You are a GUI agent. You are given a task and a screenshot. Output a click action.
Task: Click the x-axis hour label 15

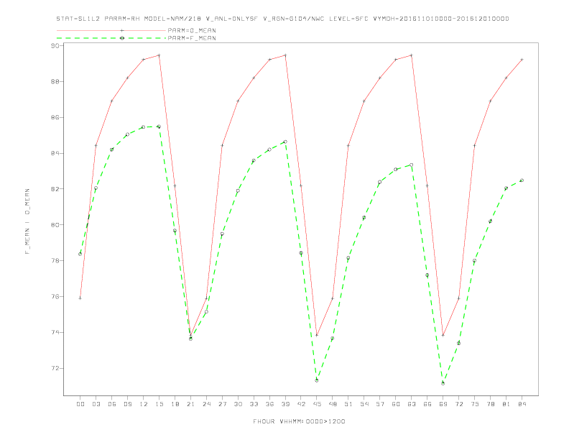coord(159,404)
